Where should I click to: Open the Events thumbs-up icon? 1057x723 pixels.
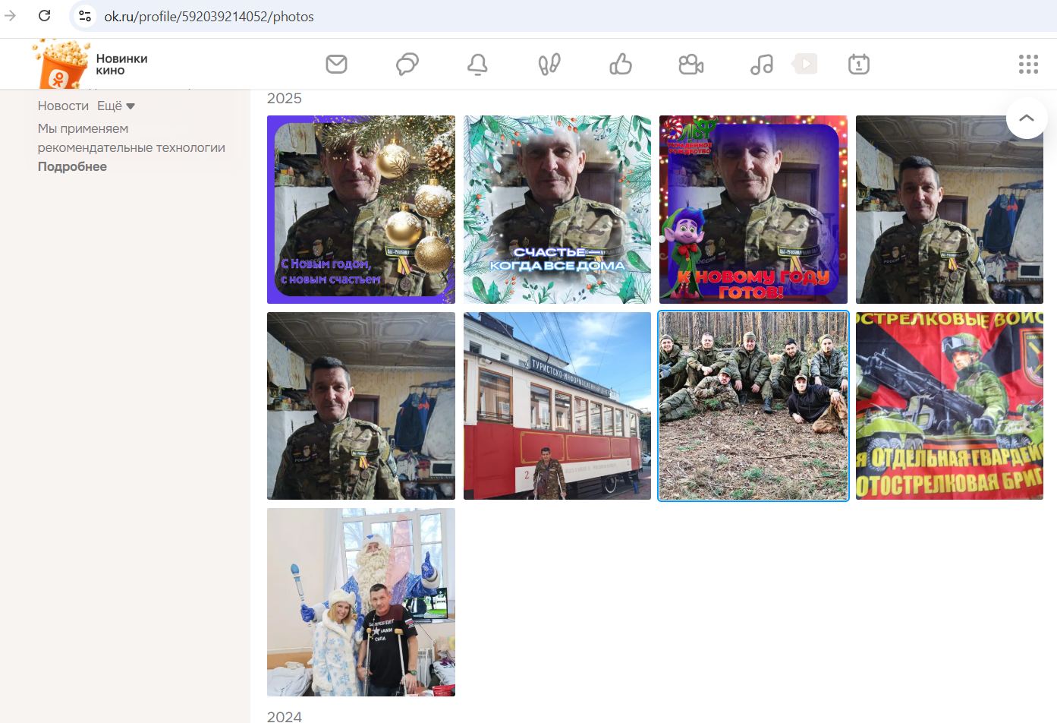621,65
